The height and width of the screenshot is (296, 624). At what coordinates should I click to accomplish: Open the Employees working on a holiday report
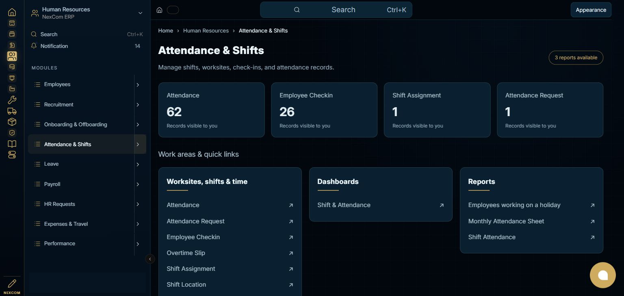(x=531, y=205)
